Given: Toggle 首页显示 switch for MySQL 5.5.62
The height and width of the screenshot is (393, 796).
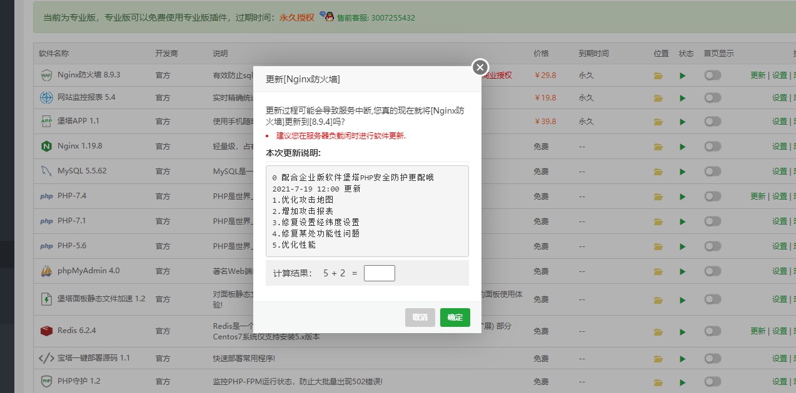Looking at the screenshot, I should point(712,171).
